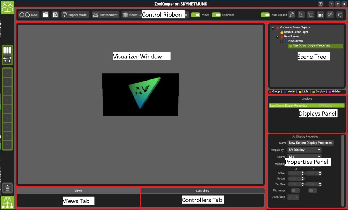Turn off the Auto Expand toggle
The height and width of the screenshot is (210, 348).
click(264, 15)
